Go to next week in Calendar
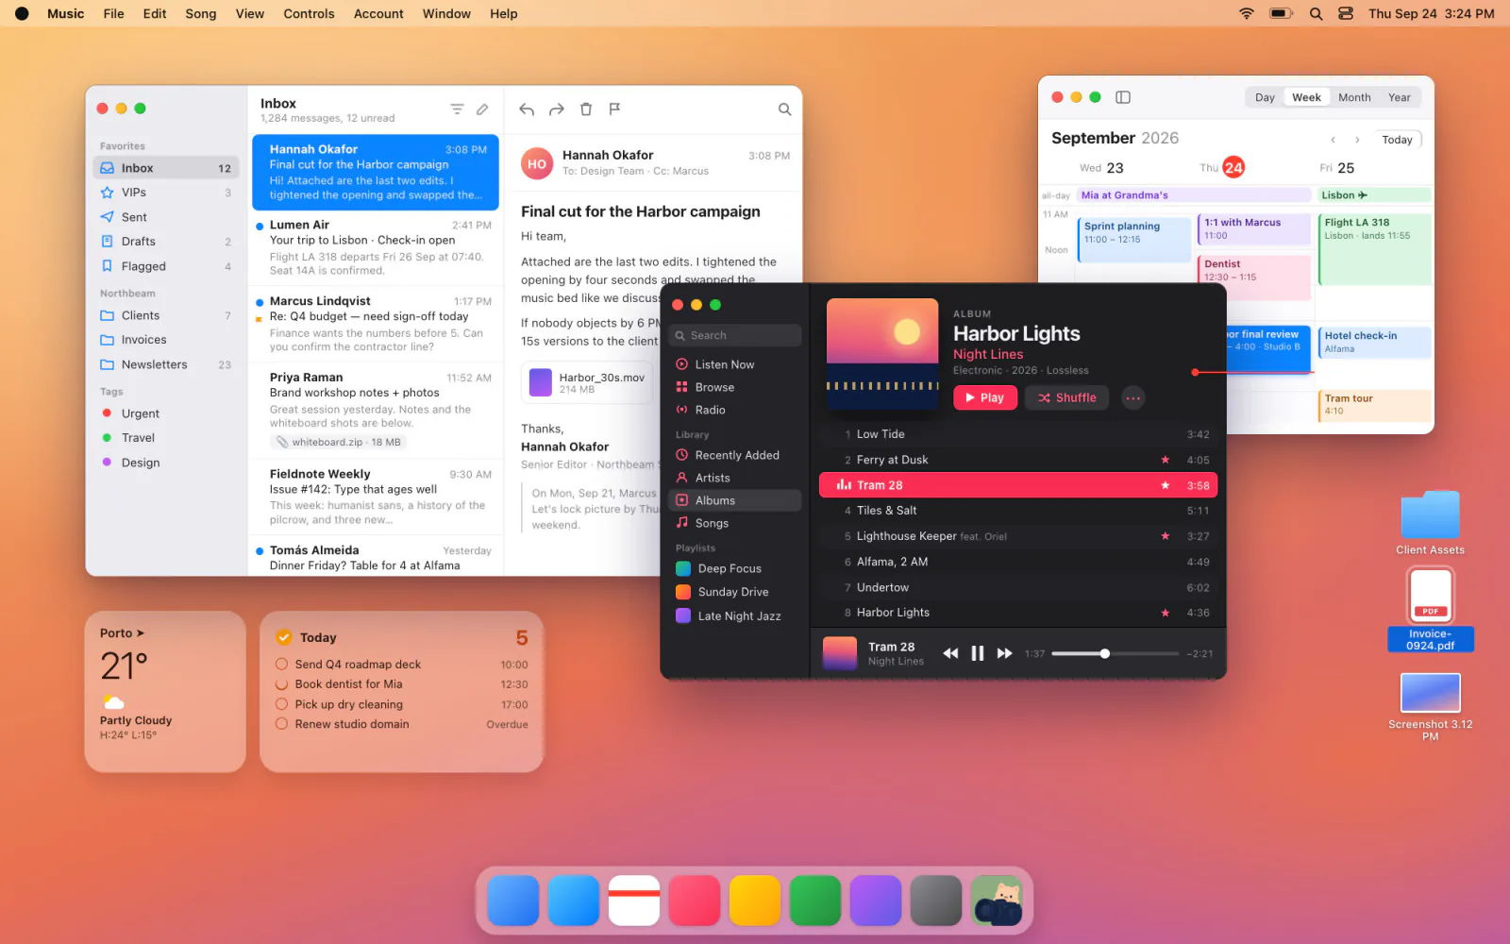Viewport: 1510px width, 944px height. [x=1357, y=140]
